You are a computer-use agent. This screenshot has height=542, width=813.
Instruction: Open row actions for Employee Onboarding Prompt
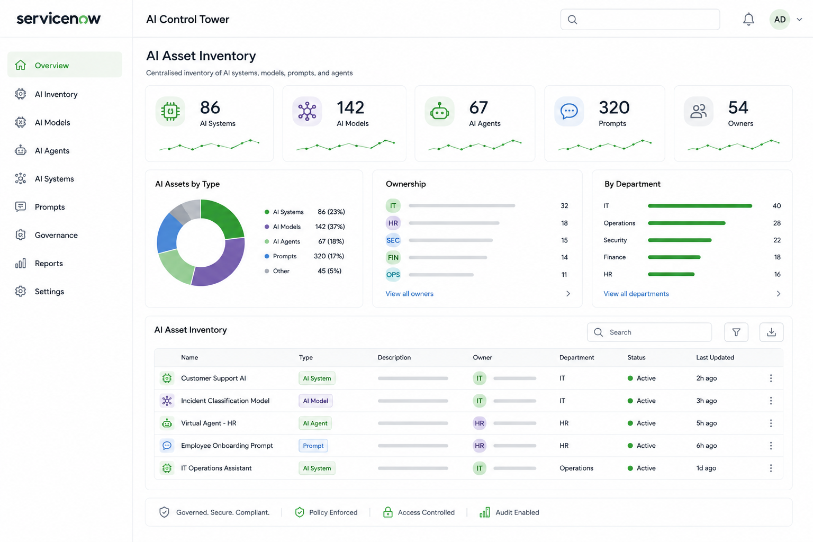pos(771,446)
